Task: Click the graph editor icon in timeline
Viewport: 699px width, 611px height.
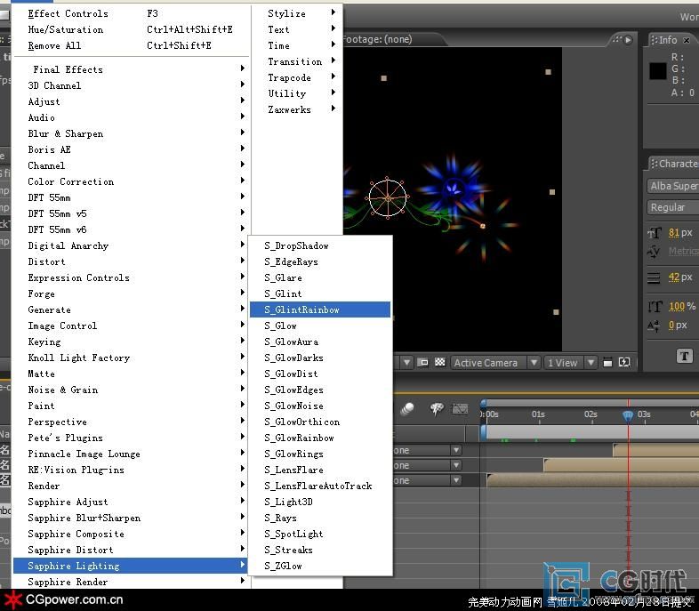Action: [460, 409]
